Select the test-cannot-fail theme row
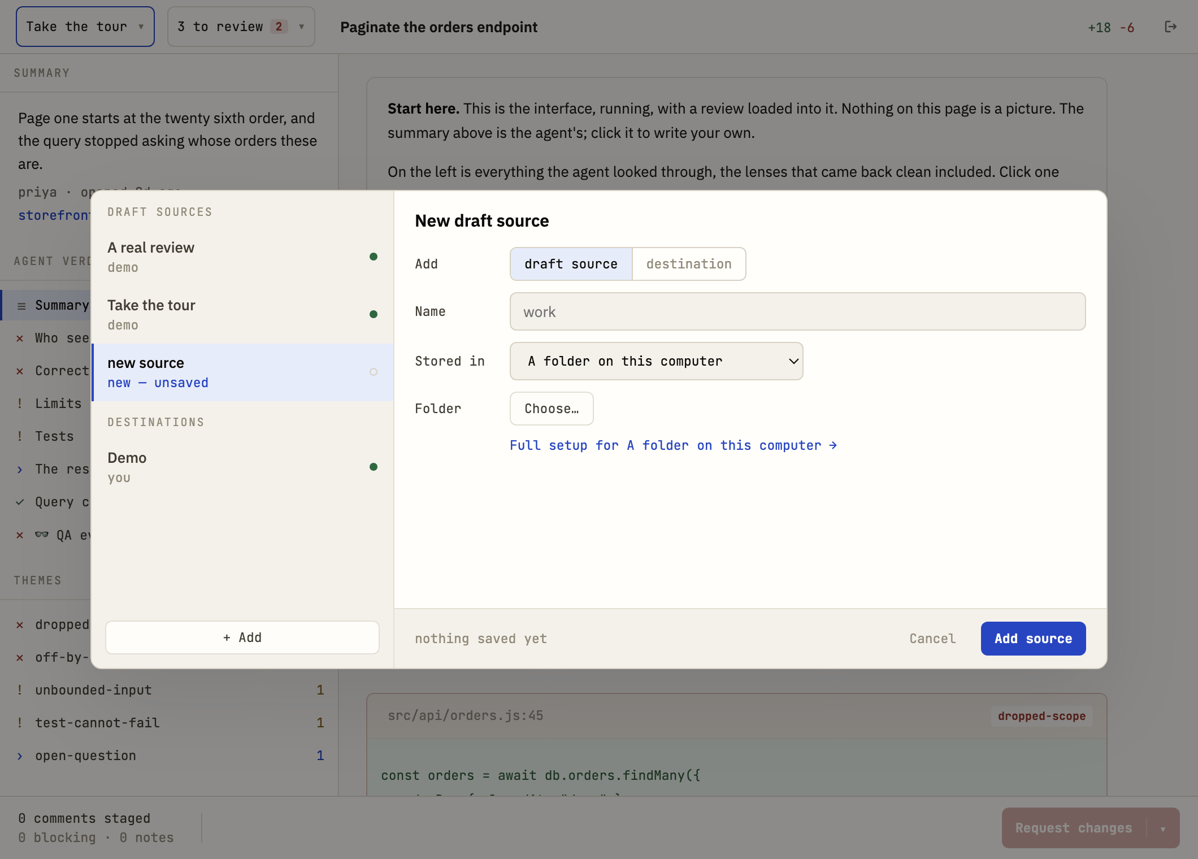This screenshot has width=1198, height=859. (x=170, y=723)
